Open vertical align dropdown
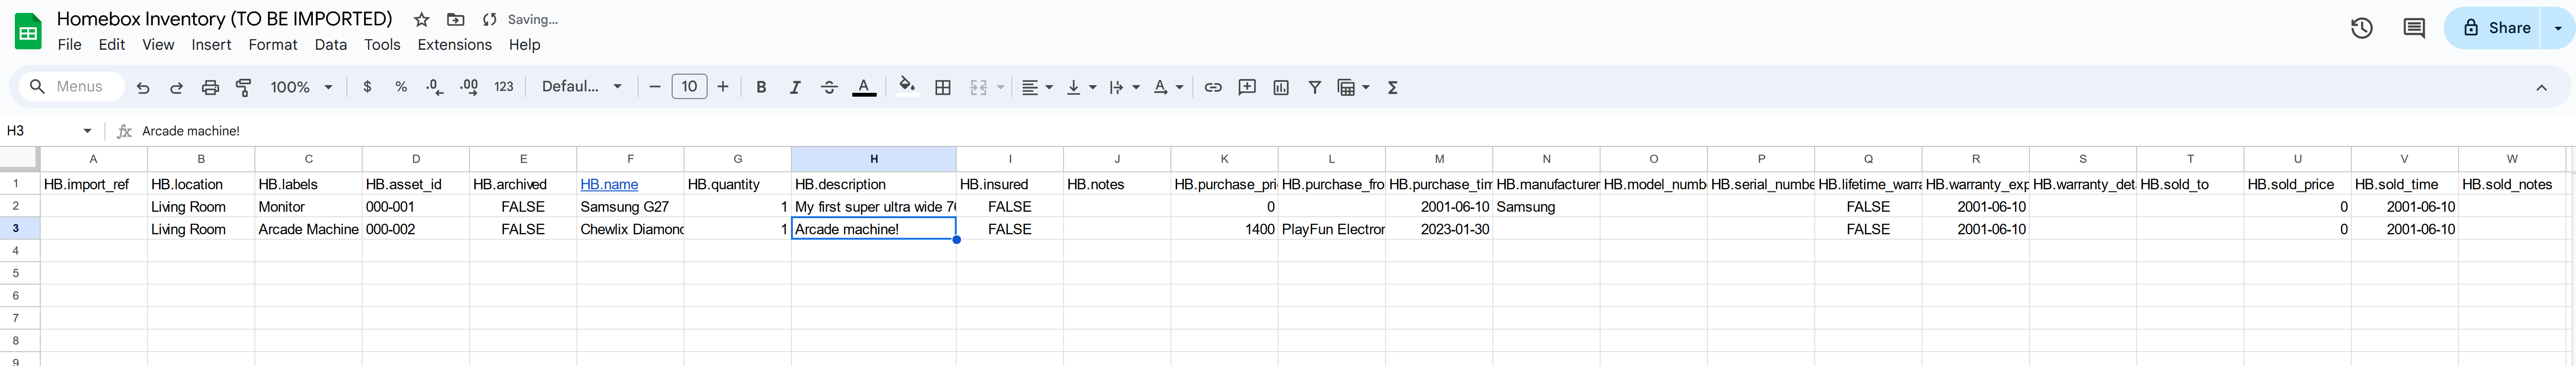Viewport: 2576px width, 366px height. [1081, 88]
